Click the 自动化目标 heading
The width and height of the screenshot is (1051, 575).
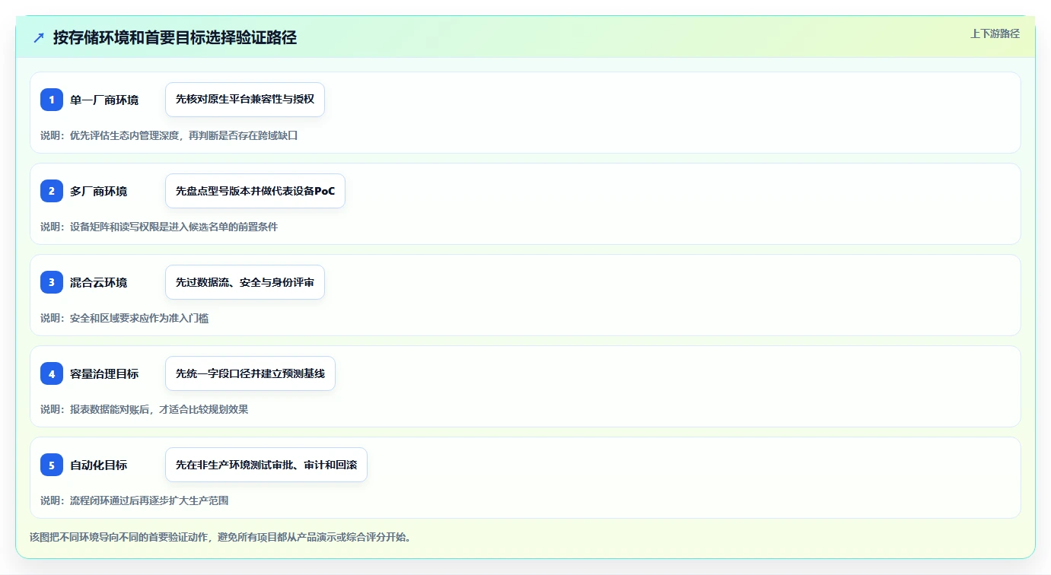[99, 465]
